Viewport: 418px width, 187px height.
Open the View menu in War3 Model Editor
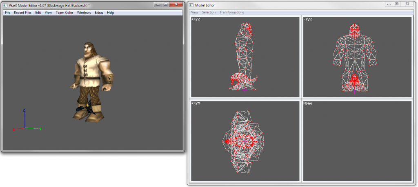[x=48, y=13]
